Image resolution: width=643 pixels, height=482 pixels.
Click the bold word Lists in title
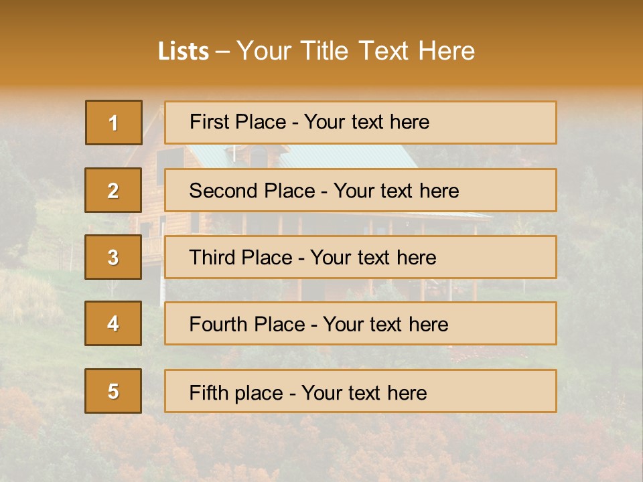click(x=183, y=51)
